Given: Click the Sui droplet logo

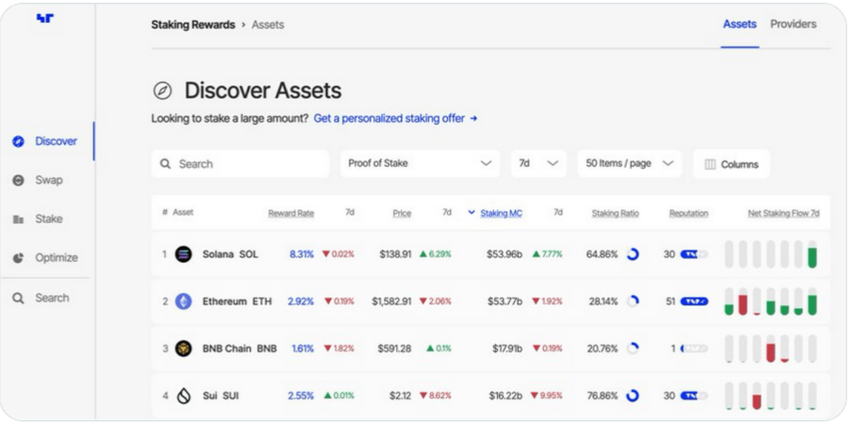Looking at the screenshot, I should coord(184,396).
